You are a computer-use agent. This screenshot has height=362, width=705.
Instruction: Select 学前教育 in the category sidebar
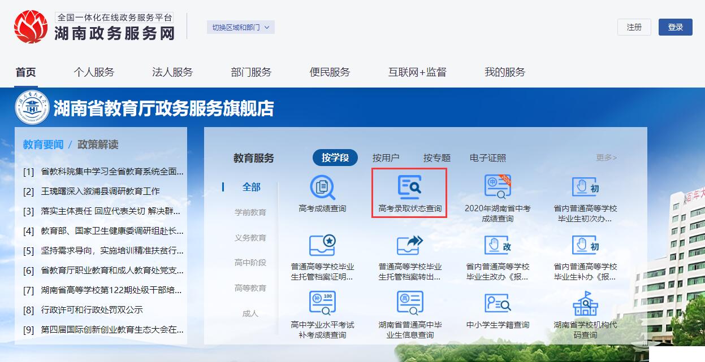pyautogui.click(x=250, y=212)
